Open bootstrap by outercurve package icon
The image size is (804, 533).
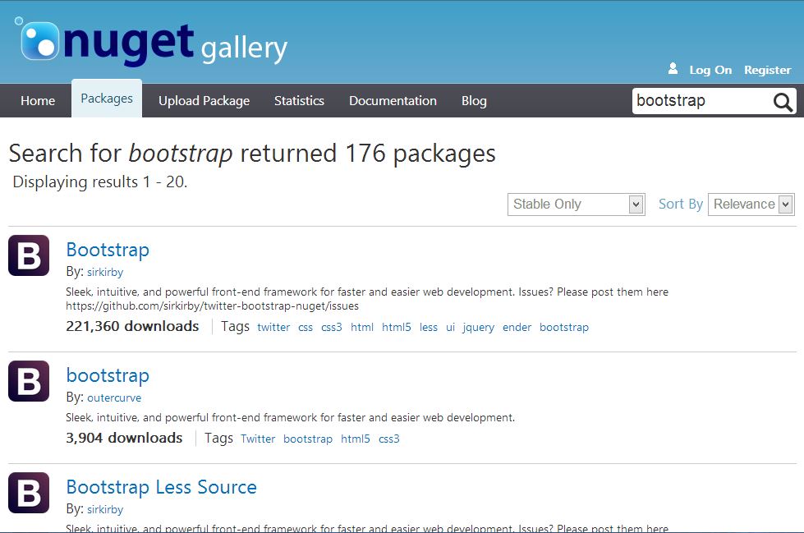[29, 381]
